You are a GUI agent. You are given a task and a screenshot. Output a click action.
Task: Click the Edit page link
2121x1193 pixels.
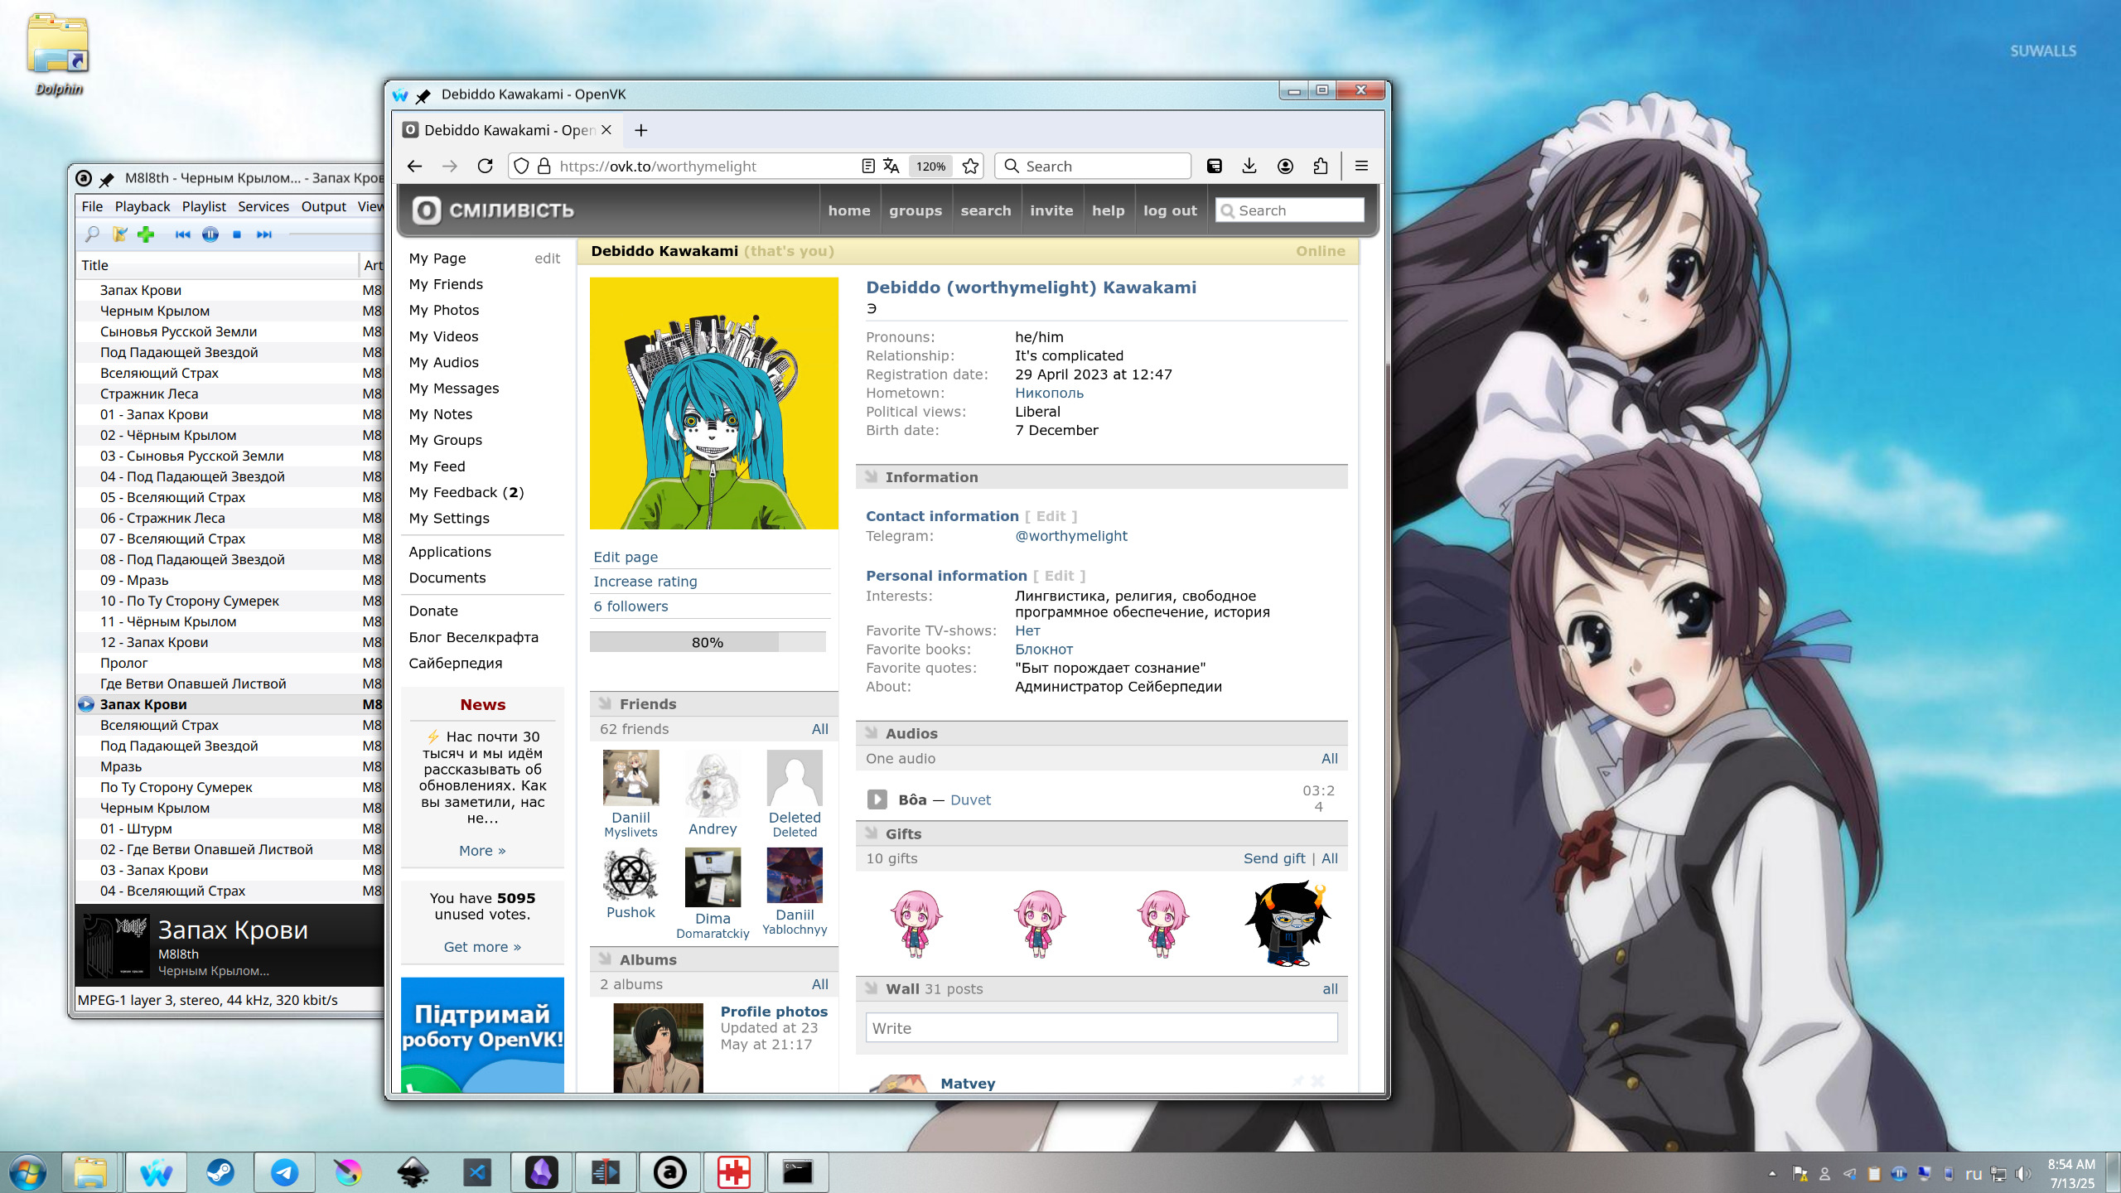pos(626,557)
